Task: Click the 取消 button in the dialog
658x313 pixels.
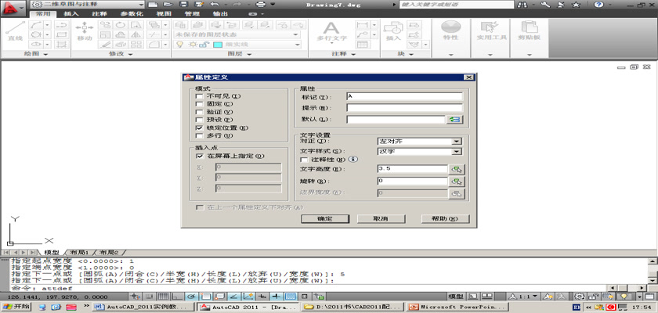Action: click(x=381, y=219)
